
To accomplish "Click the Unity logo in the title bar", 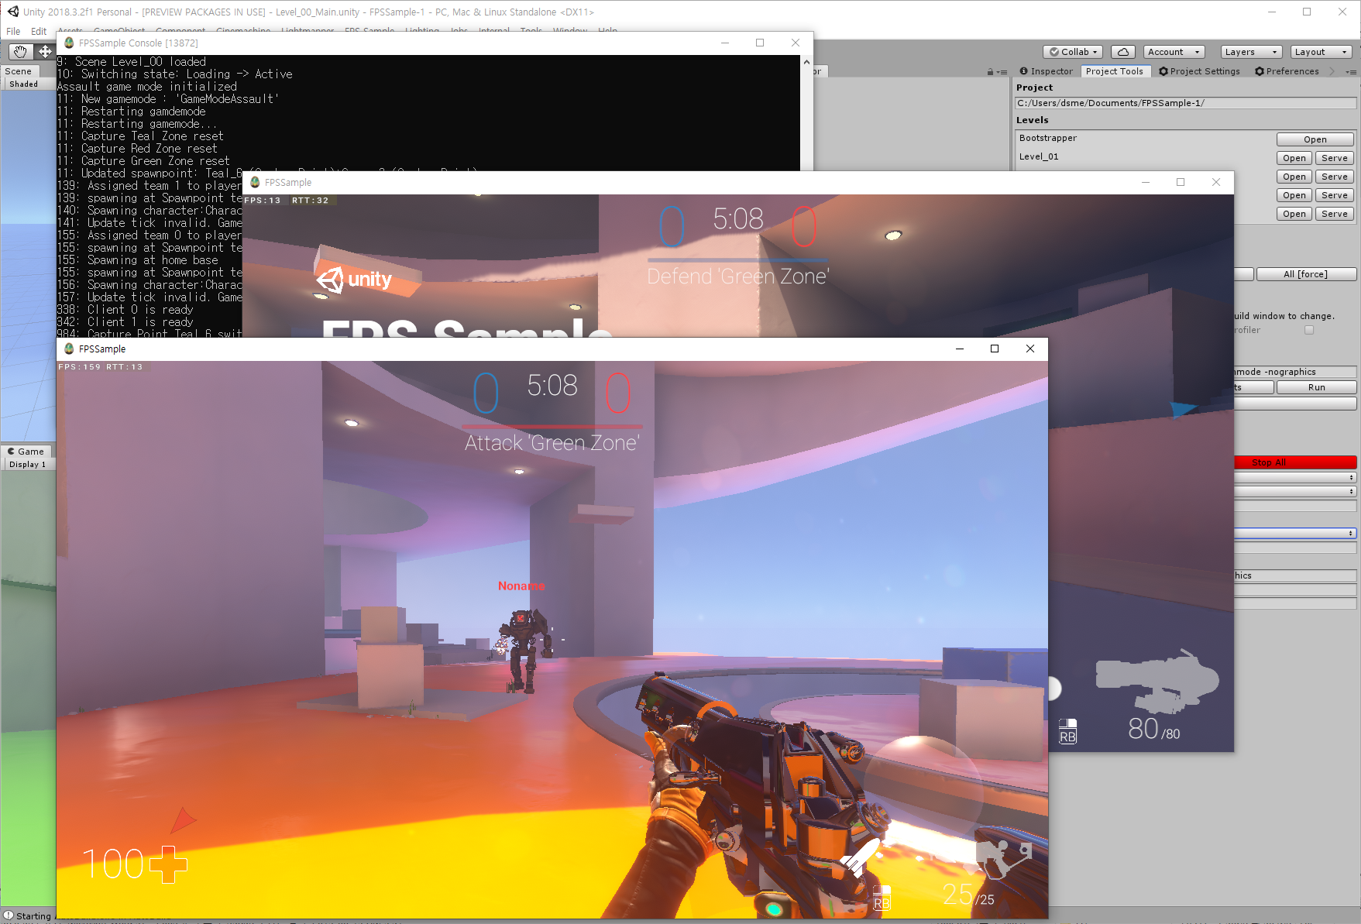I will [13, 12].
